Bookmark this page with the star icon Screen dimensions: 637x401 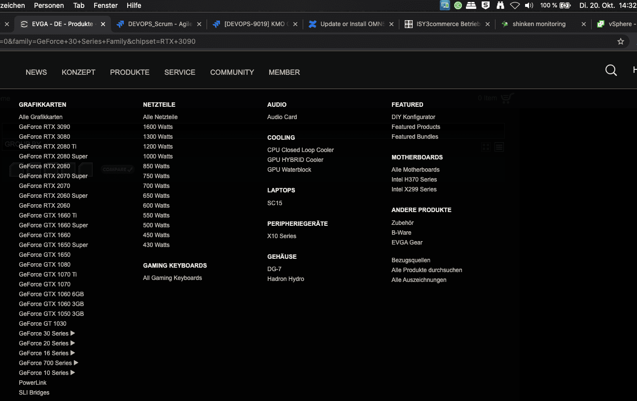pyautogui.click(x=621, y=41)
